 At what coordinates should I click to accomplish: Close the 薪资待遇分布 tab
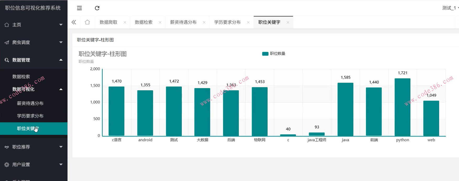click(x=204, y=22)
